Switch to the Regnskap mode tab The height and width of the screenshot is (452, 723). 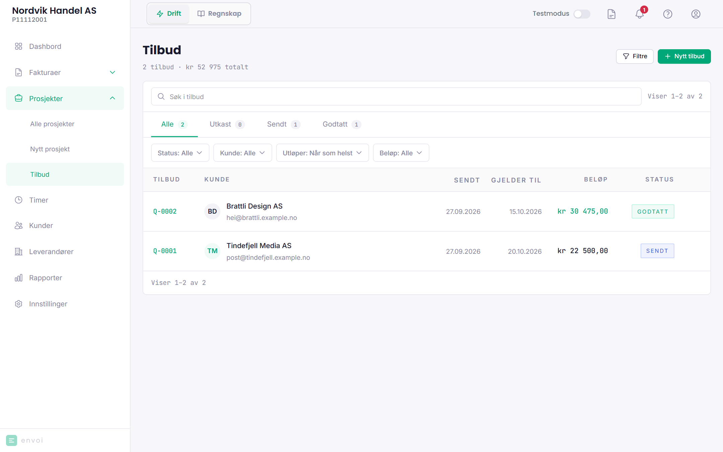pyautogui.click(x=219, y=14)
